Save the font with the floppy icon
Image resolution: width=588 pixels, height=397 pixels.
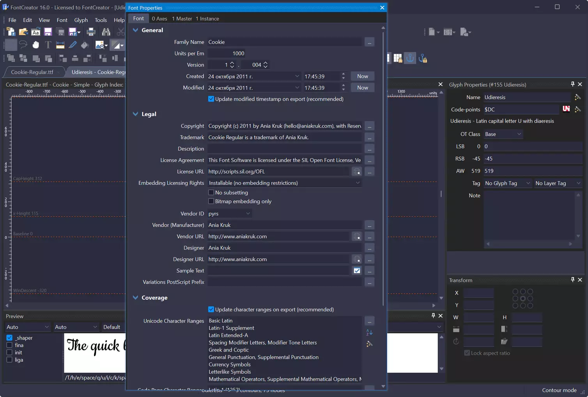pos(48,32)
